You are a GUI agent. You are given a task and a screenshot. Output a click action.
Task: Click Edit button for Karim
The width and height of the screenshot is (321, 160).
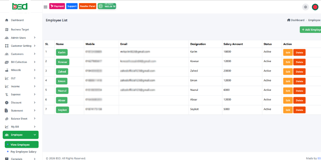(x=288, y=52)
